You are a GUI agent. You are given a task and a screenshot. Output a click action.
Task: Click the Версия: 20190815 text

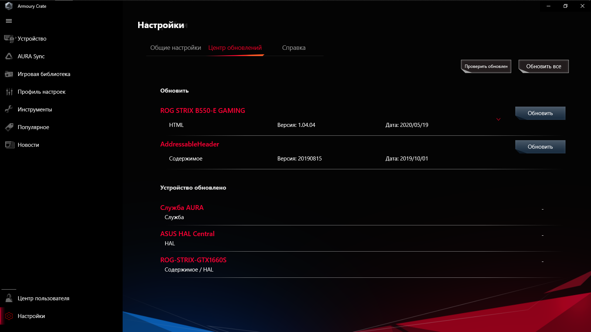(x=300, y=159)
